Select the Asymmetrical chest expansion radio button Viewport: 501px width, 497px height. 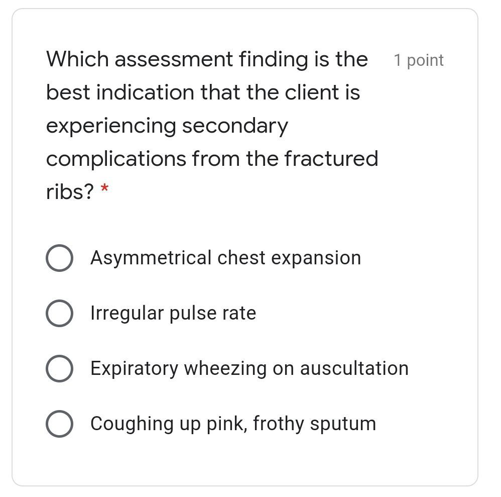59,258
